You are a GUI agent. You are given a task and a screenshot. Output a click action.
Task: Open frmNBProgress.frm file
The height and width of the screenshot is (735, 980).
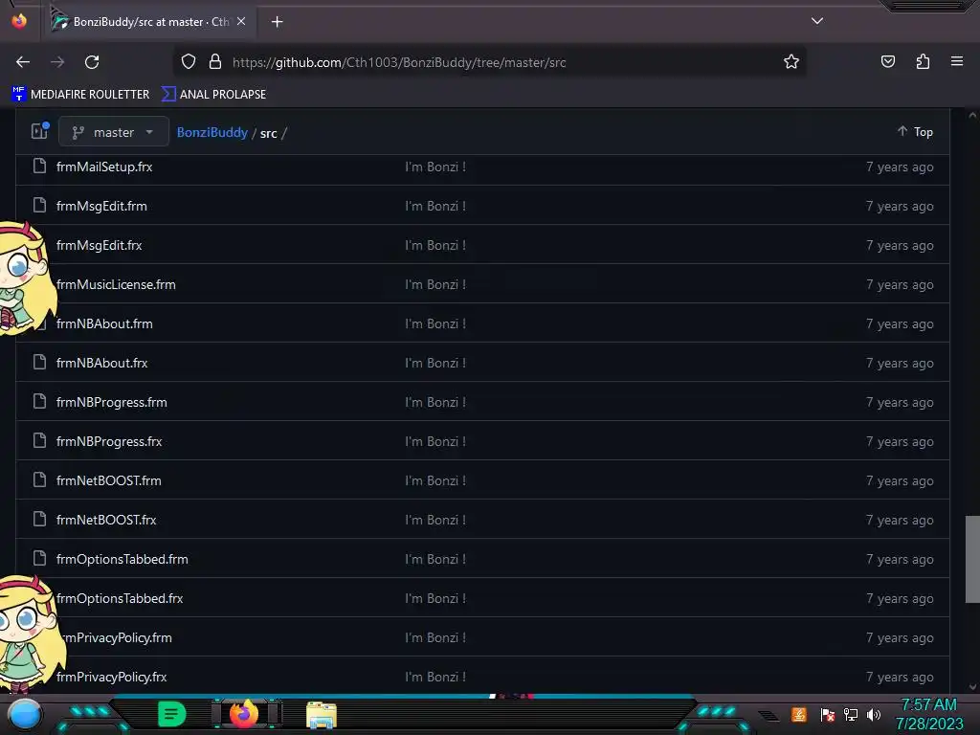coord(112,403)
